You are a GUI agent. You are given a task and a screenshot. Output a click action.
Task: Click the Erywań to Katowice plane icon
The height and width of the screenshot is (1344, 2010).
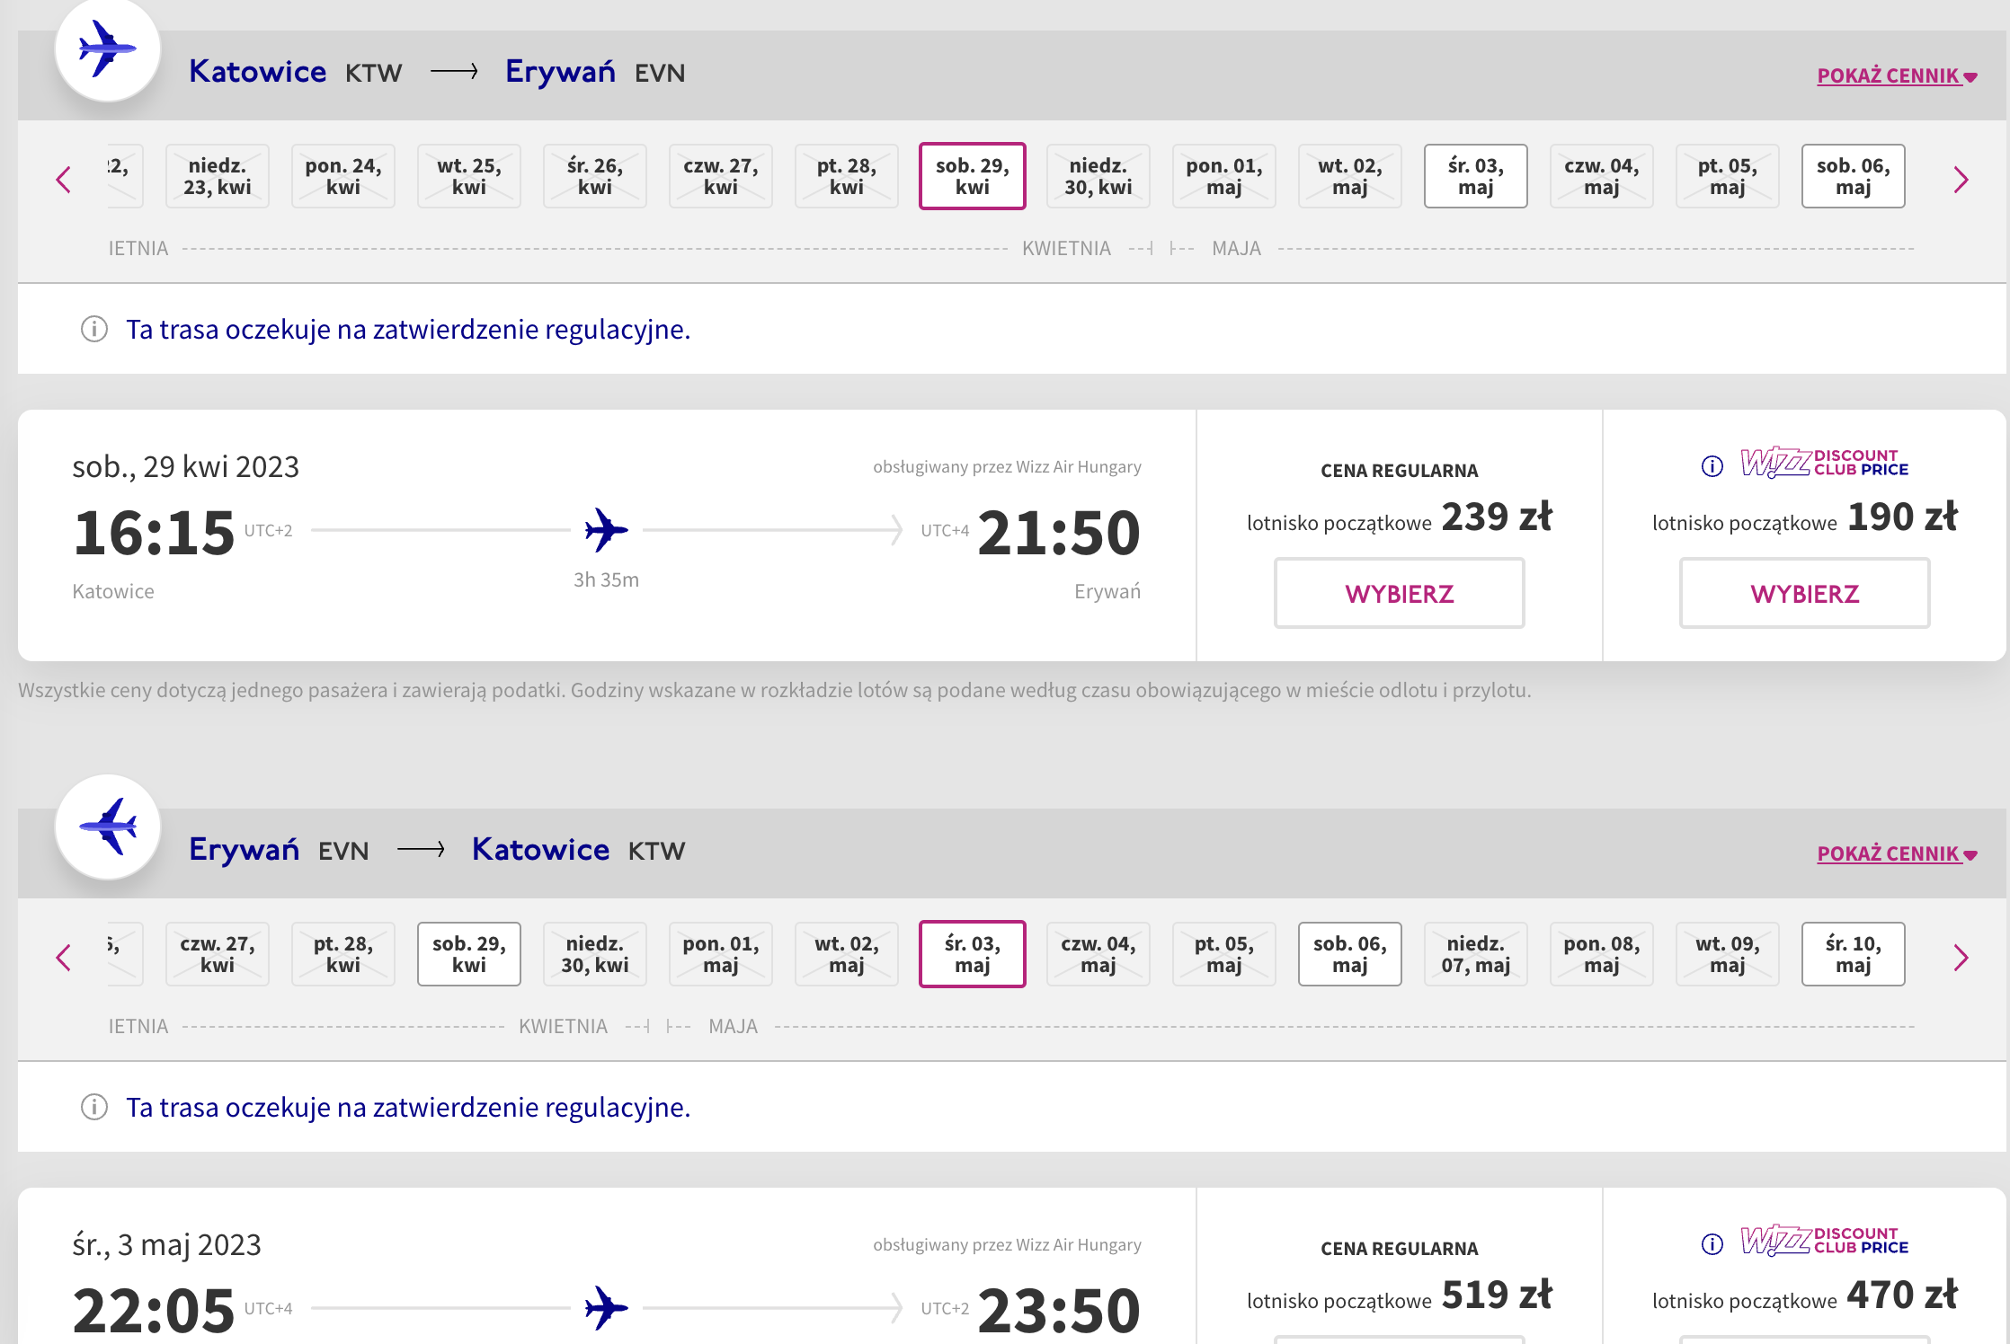click(x=108, y=827)
